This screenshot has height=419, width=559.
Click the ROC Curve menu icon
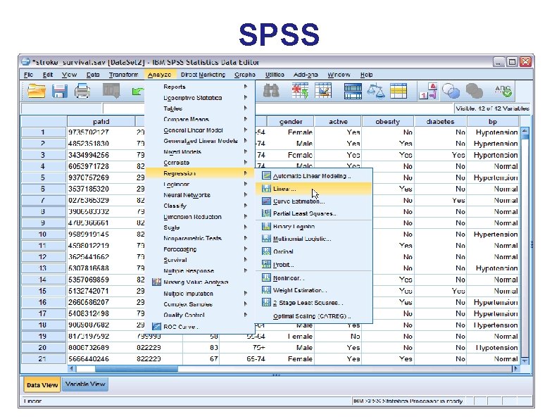coord(156,326)
